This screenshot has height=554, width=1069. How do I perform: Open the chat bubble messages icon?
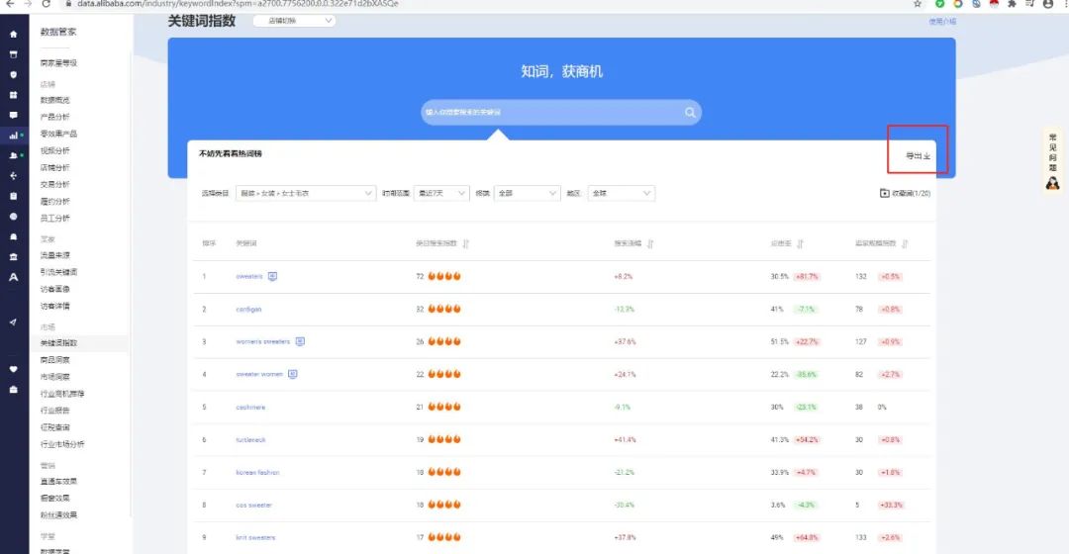pyautogui.click(x=13, y=115)
